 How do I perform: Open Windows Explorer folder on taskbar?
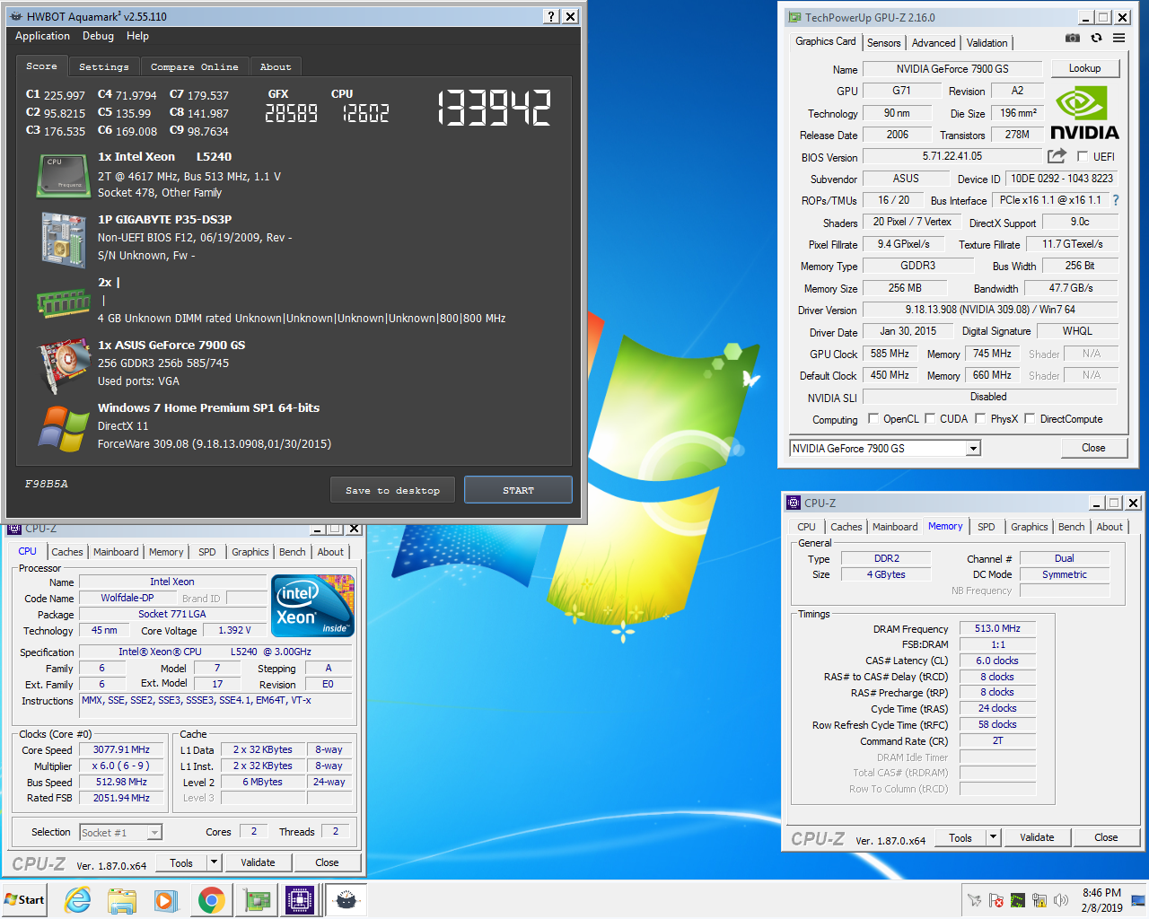[122, 899]
